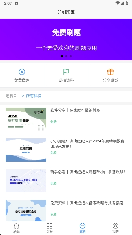Tap the 硬核资料 label
The width and height of the screenshot is (132, 235).
[66, 80]
